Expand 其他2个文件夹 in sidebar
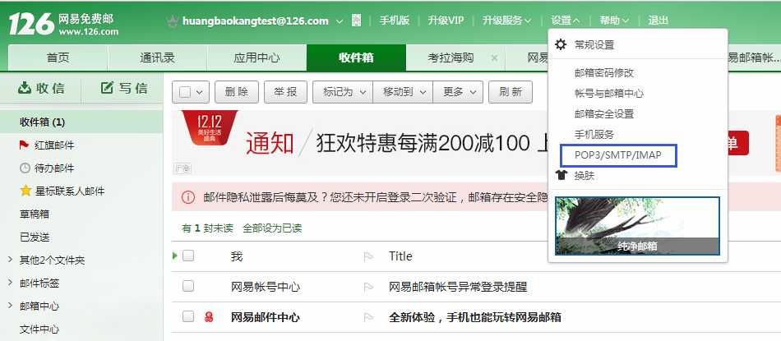781x341 pixels. click(10, 260)
